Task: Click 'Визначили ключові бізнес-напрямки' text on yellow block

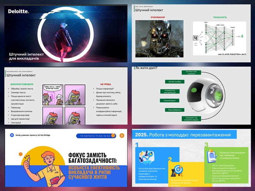Action: (x=184, y=181)
